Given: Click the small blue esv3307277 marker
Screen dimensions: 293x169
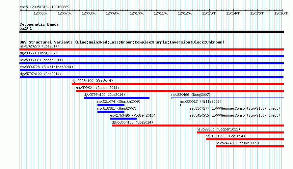Looking at the screenshot, I should click(190, 112).
